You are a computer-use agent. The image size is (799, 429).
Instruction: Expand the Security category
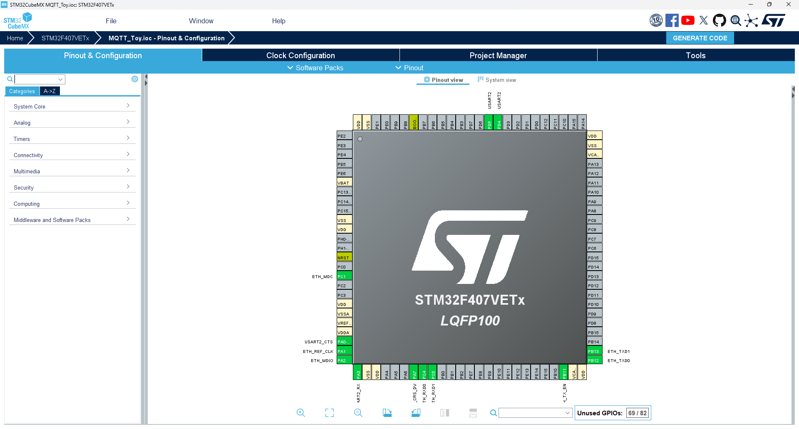[72, 187]
